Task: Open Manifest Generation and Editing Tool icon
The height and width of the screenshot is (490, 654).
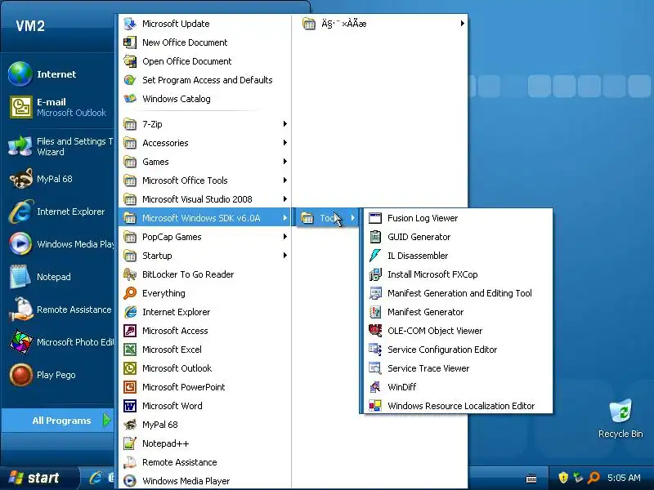Action: (375, 293)
